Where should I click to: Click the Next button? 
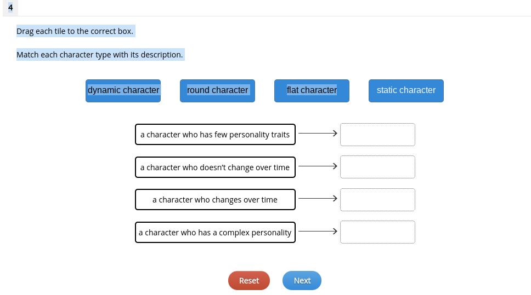click(x=302, y=280)
